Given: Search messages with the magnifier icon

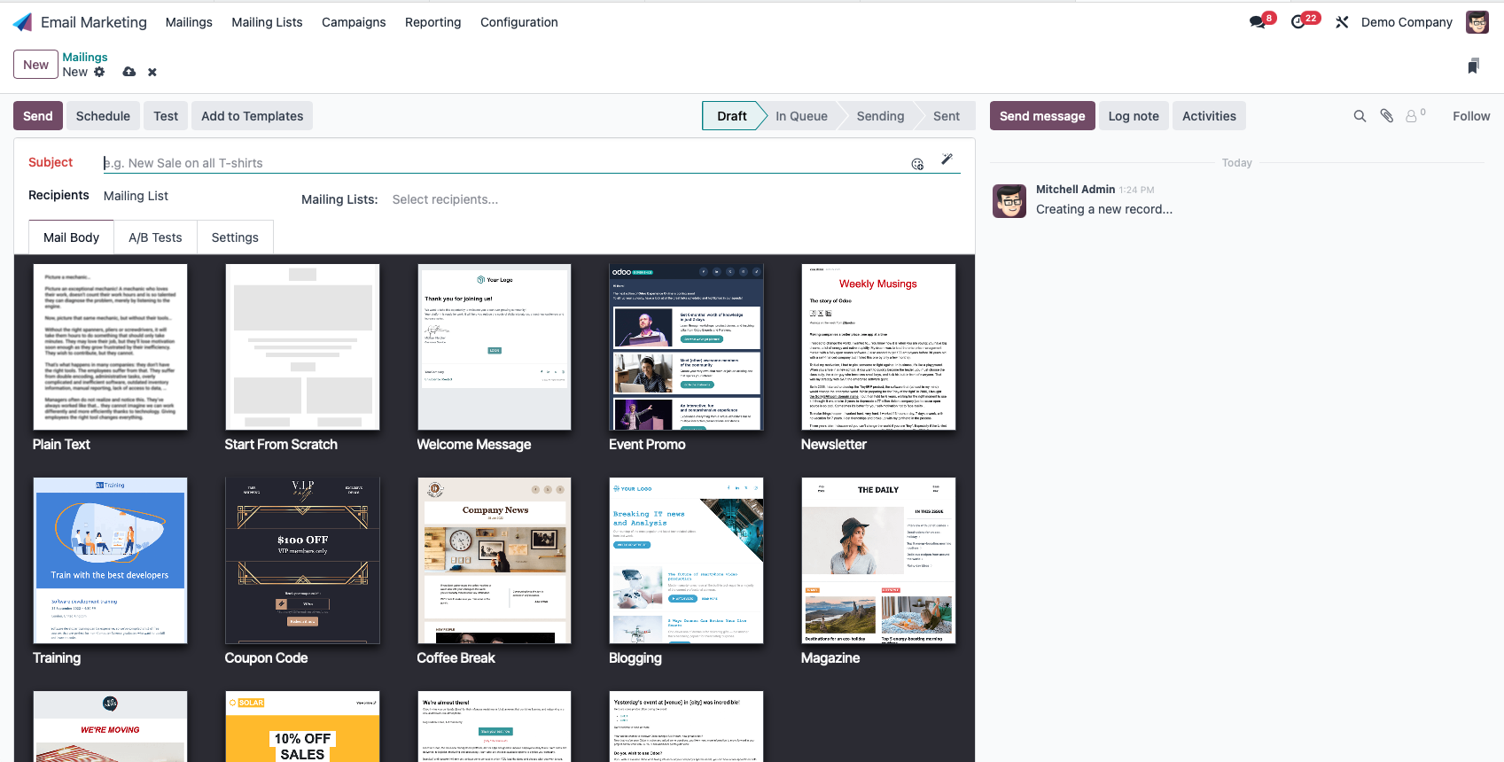Looking at the screenshot, I should point(1360,116).
